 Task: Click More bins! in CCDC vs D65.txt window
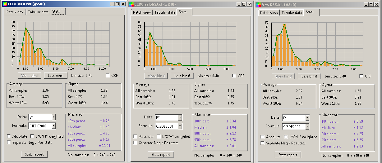pyautogui.click(x=156, y=76)
